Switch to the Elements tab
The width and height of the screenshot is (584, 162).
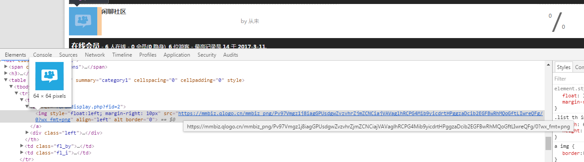tap(15, 55)
